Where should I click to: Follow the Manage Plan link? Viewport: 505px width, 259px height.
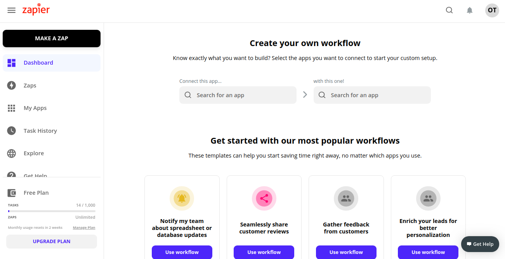tap(84, 228)
